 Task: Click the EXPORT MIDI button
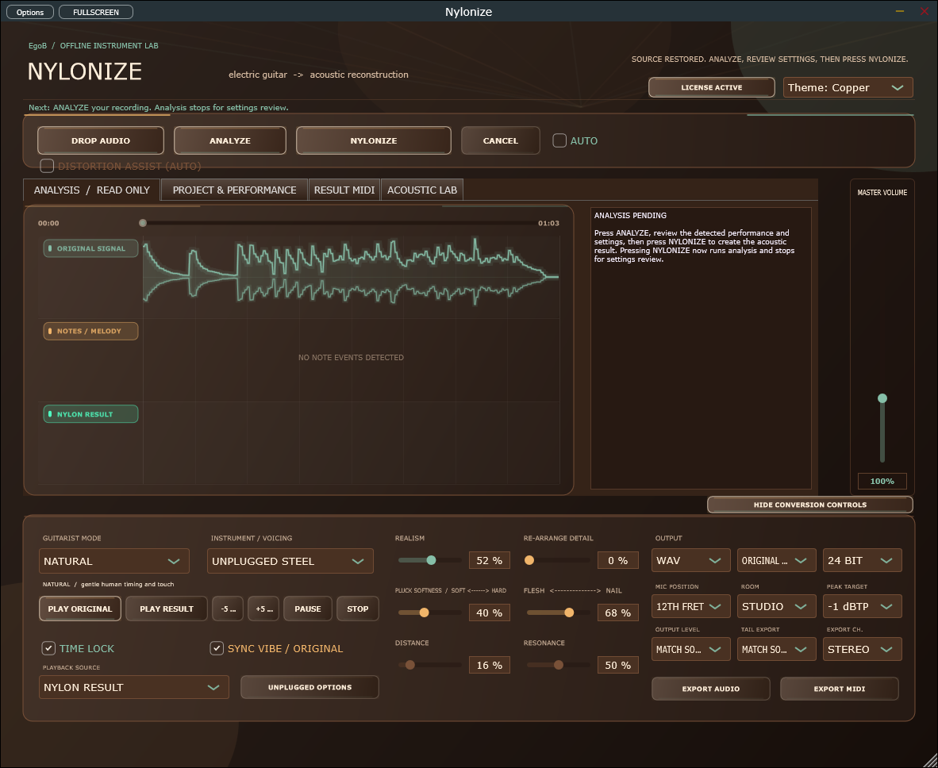pos(840,689)
